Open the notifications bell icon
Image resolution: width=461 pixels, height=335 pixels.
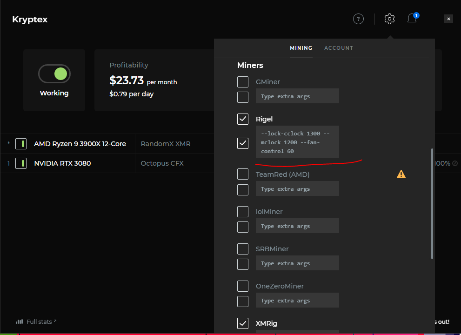click(x=412, y=19)
